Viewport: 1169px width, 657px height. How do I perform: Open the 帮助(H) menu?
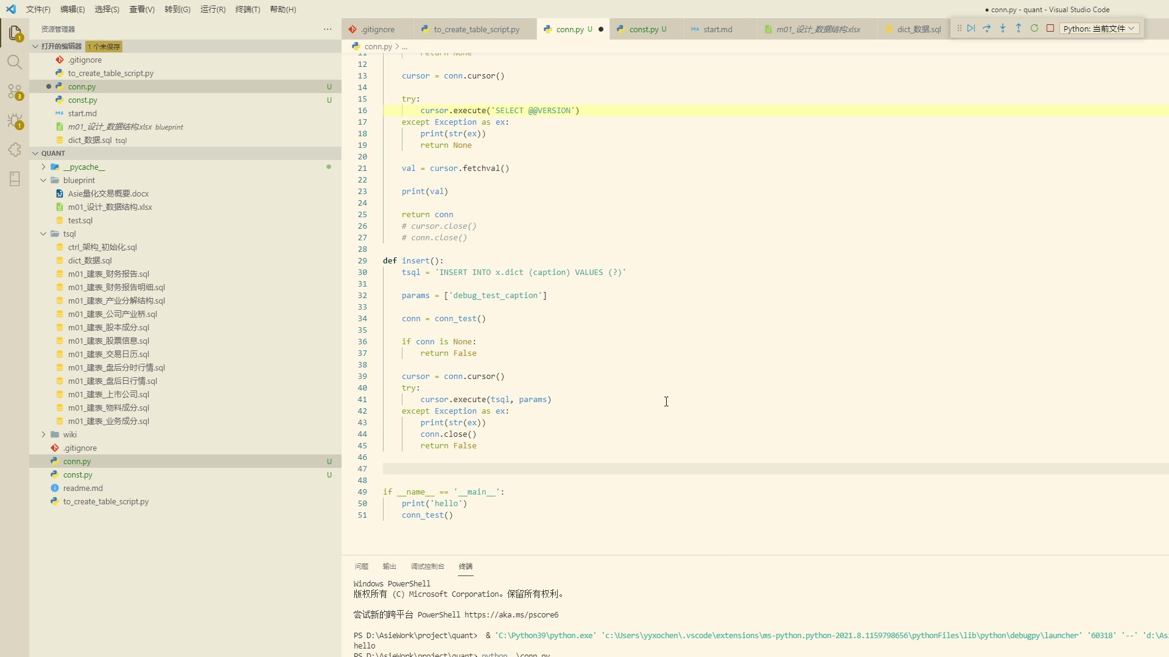point(283,9)
